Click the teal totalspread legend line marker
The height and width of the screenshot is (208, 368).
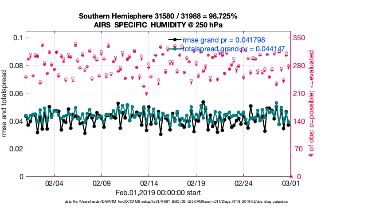click(x=176, y=49)
